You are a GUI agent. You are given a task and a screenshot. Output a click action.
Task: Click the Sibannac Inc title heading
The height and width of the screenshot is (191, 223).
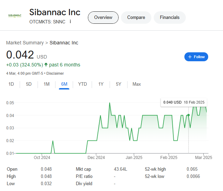click(55, 12)
